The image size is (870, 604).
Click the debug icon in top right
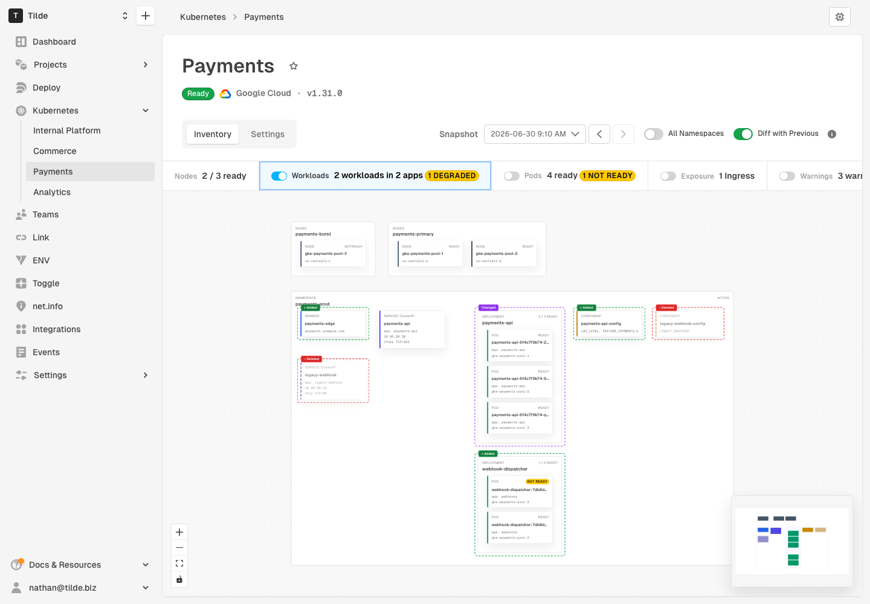click(840, 17)
